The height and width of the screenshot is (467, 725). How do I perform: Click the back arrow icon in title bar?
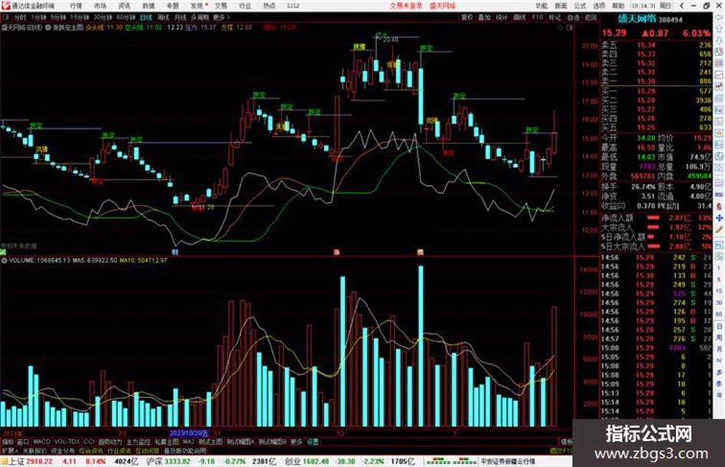click(682, 6)
